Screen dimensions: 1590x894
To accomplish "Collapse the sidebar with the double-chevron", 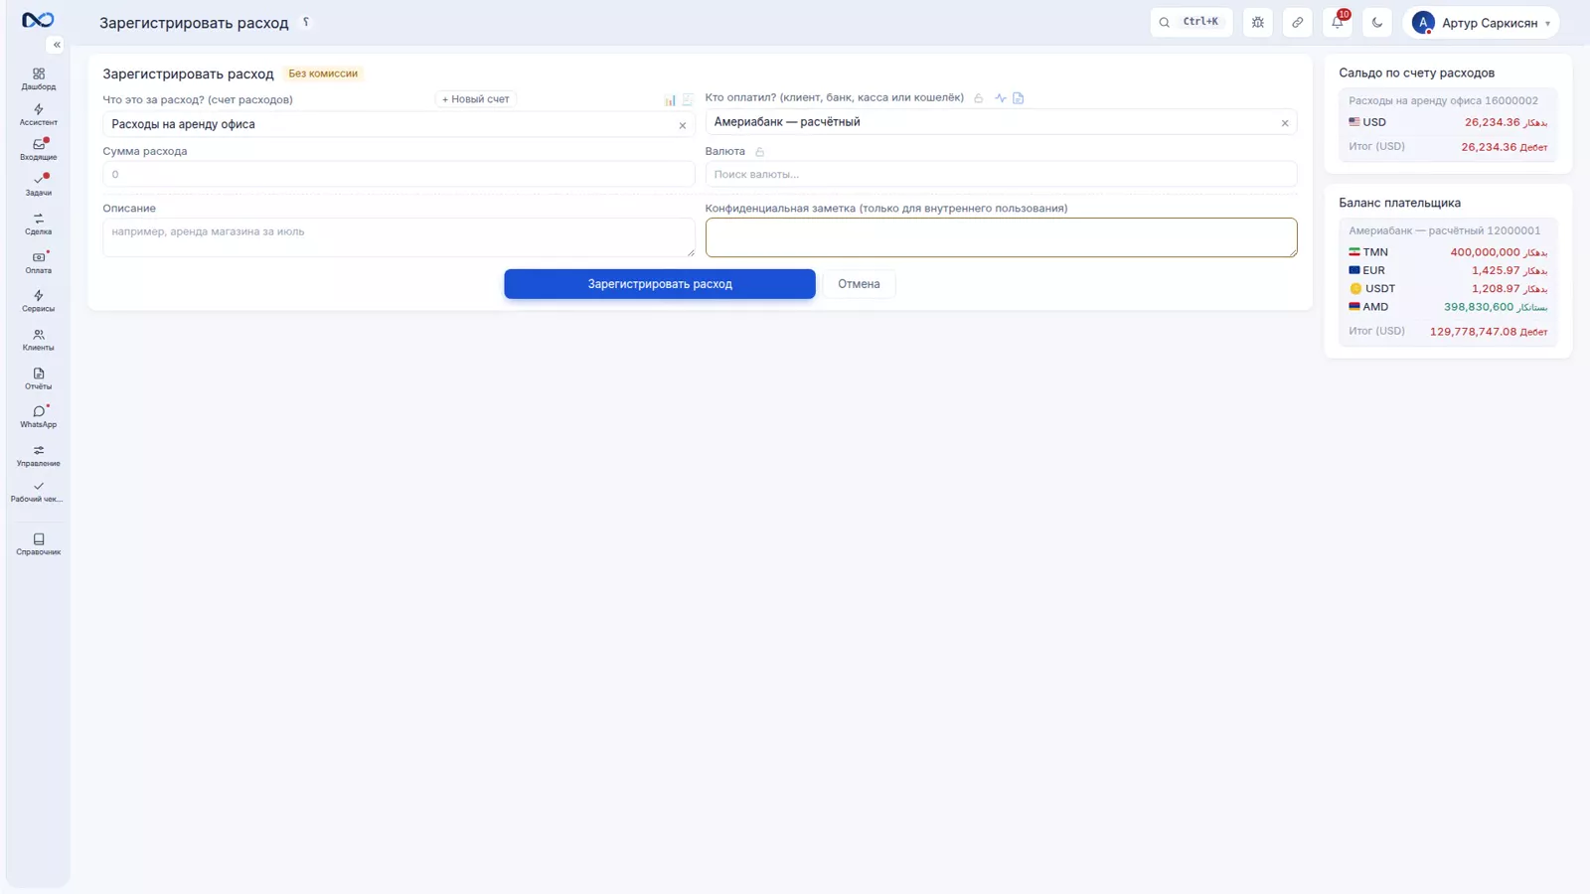I will [57, 45].
